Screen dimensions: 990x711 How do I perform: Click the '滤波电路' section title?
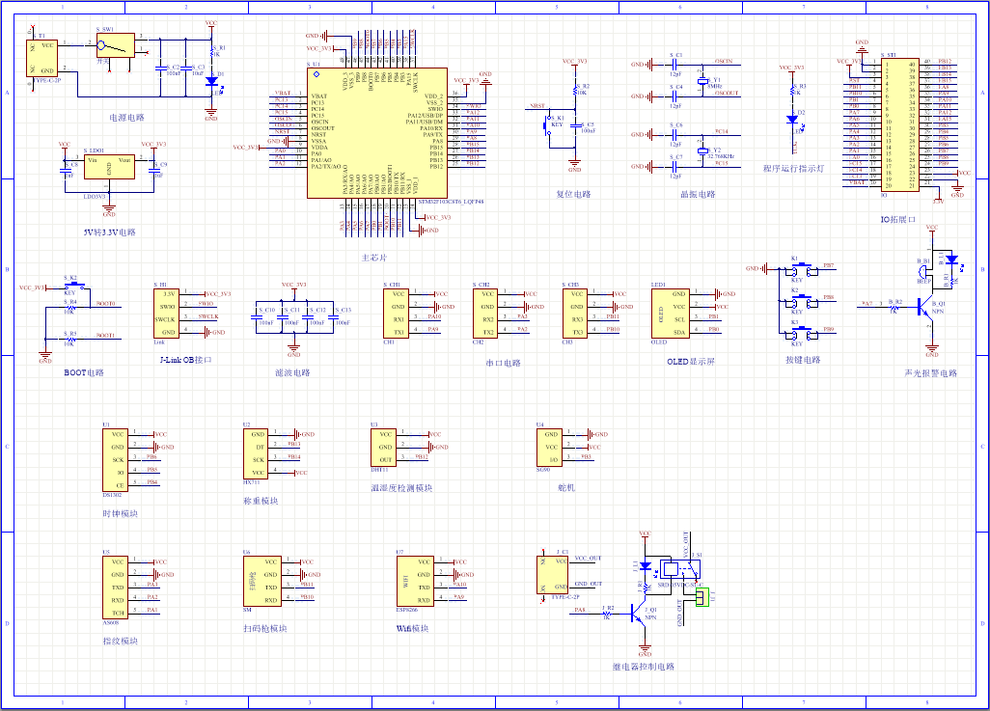click(292, 372)
